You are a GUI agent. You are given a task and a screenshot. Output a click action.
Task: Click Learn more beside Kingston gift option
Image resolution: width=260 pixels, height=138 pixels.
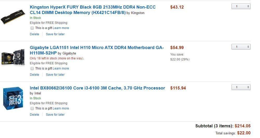pyautogui.click(x=61, y=28)
